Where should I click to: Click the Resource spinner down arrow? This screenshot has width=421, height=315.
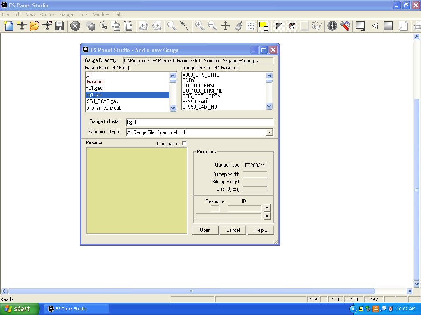266,216
